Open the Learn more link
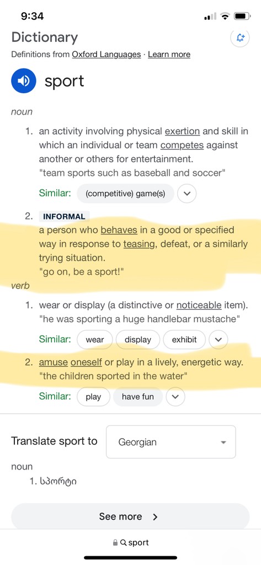The image size is (261, 565). 169,55
